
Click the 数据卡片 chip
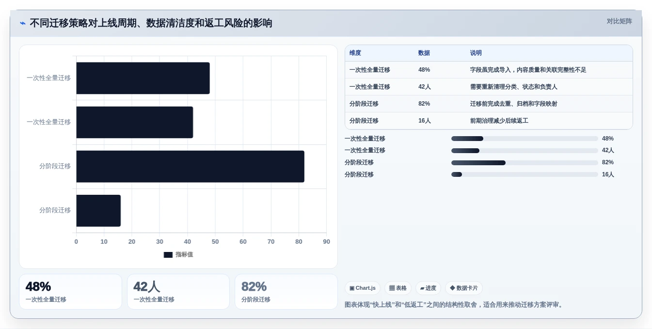(464, 288)
